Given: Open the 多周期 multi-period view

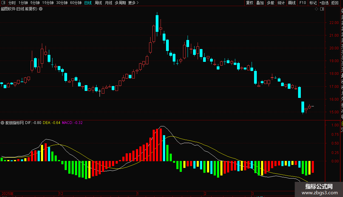Looking at the screenshot, I should click(x=120, y=3).
